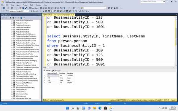Select the Sales.CreditCard tree item
Image resolution: width=178 pixels, height=111 pixels.
coord(21,89)
